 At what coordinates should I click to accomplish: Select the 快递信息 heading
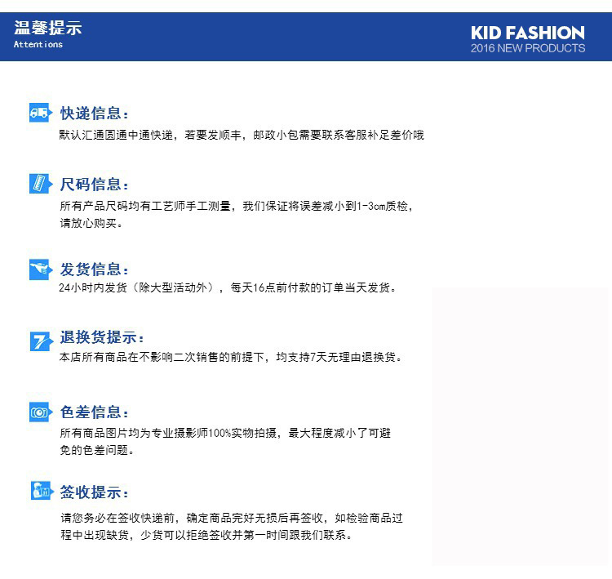click(x=94, y=113)
